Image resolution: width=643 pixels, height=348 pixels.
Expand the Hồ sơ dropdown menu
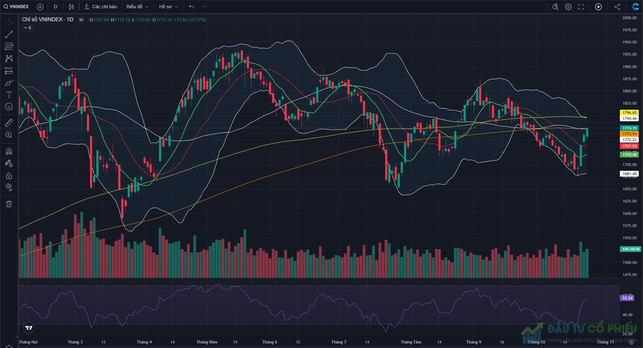point(168,7)
